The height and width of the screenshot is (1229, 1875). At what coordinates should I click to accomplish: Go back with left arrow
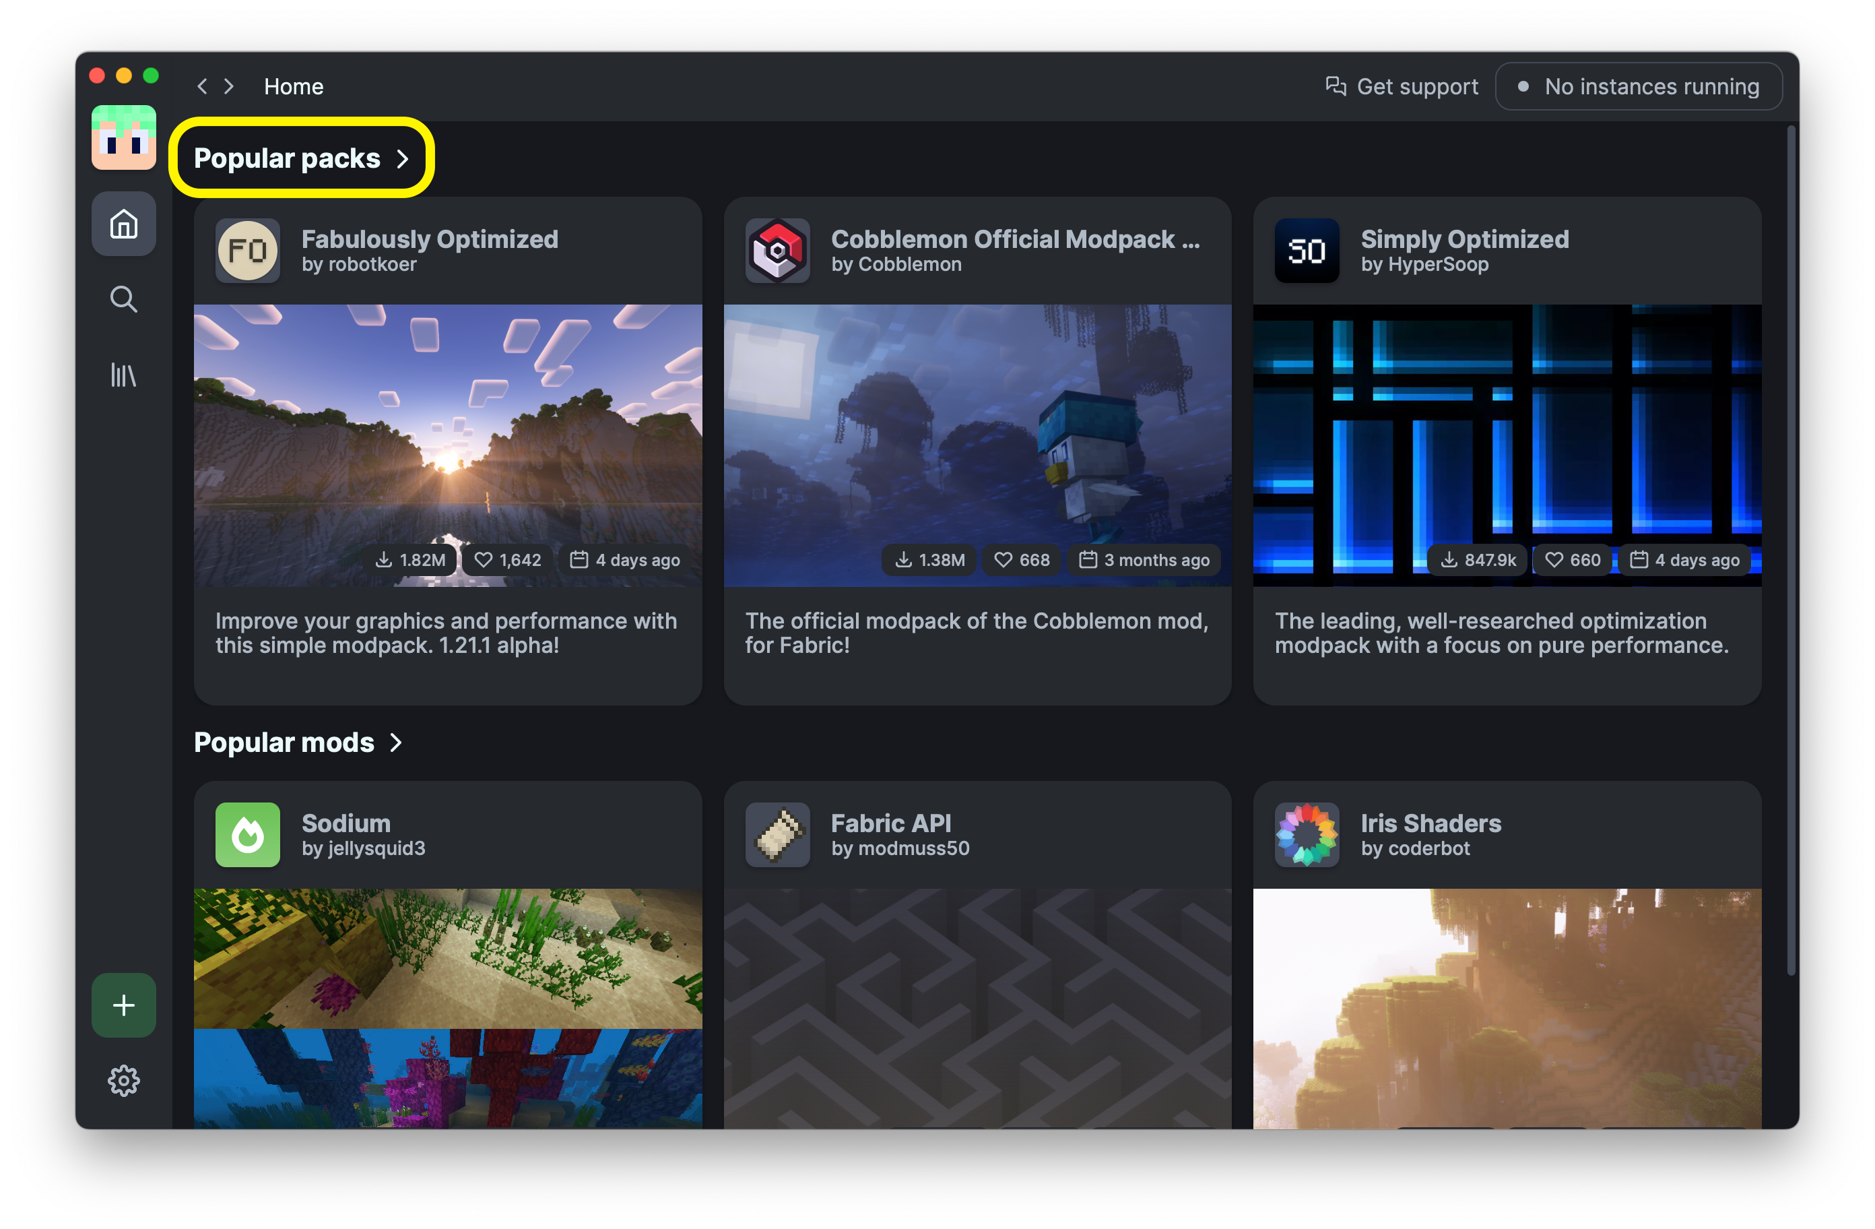(203, 87)
